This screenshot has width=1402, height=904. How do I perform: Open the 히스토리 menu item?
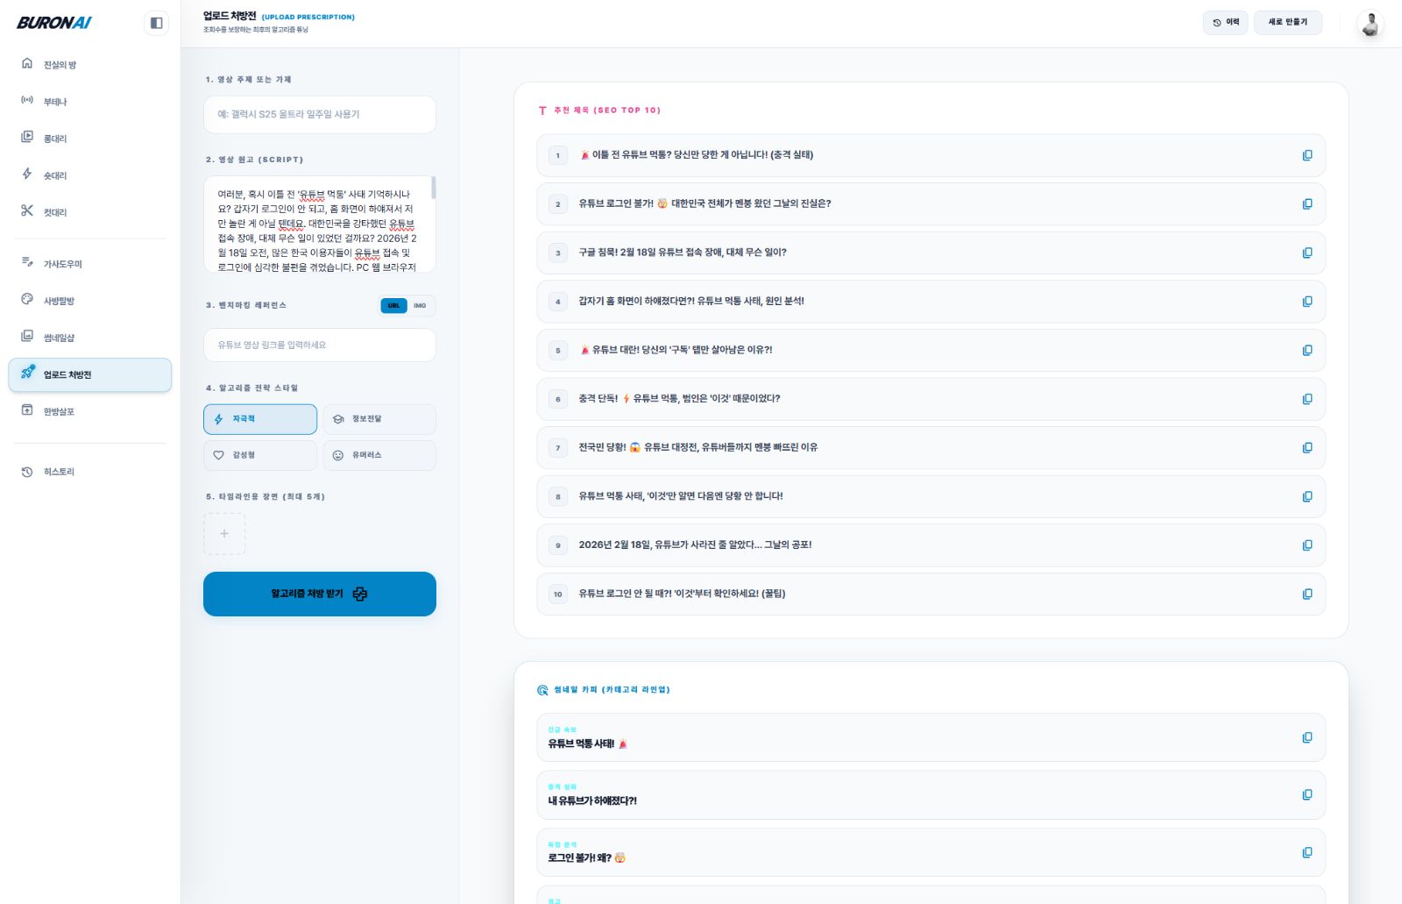89,472
